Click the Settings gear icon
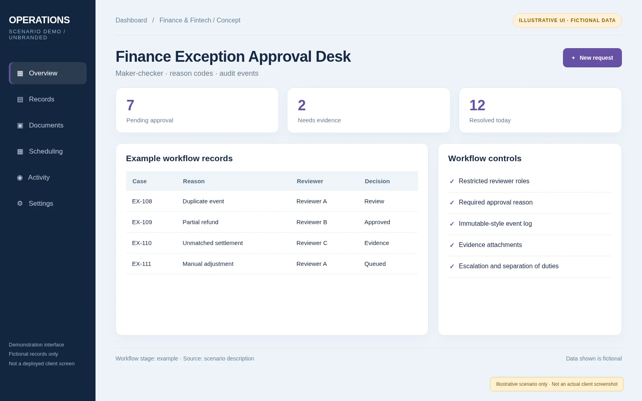The height and width of the screenshot is (401, 642). click(x=20, y=204)
